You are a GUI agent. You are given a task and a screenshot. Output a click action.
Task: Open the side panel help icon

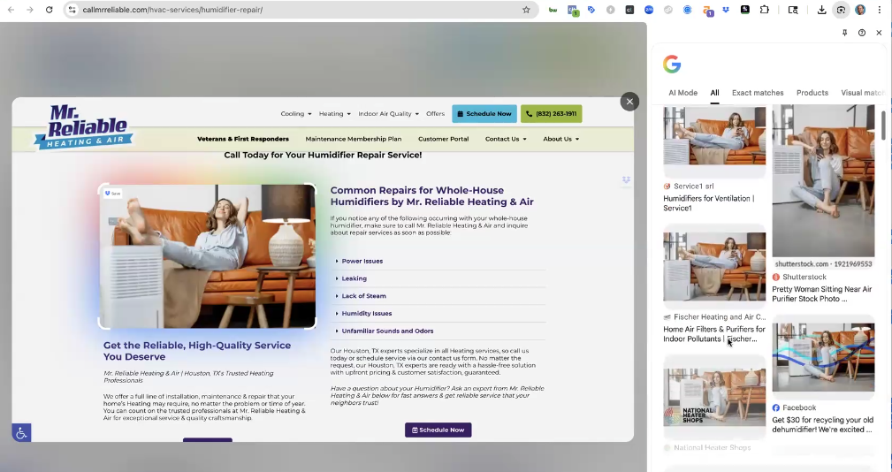[862, 33]
